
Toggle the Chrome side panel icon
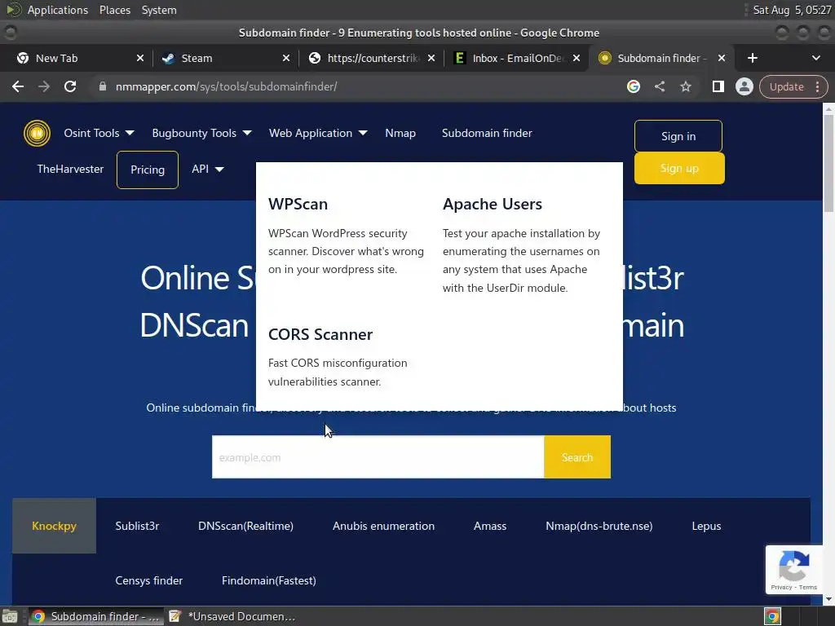(x=718, y=86)
